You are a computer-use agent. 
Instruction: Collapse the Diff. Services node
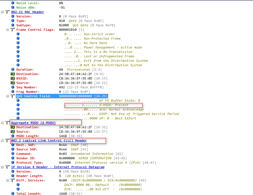(8, 180)
